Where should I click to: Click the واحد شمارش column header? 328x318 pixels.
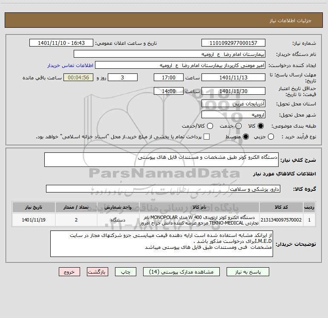[x=118, y=207]
